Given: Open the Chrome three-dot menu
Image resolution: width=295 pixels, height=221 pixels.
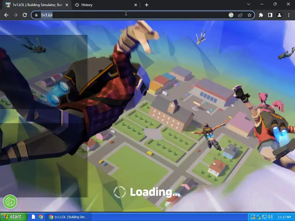Looking at the screenshot, I should [289, 15].
